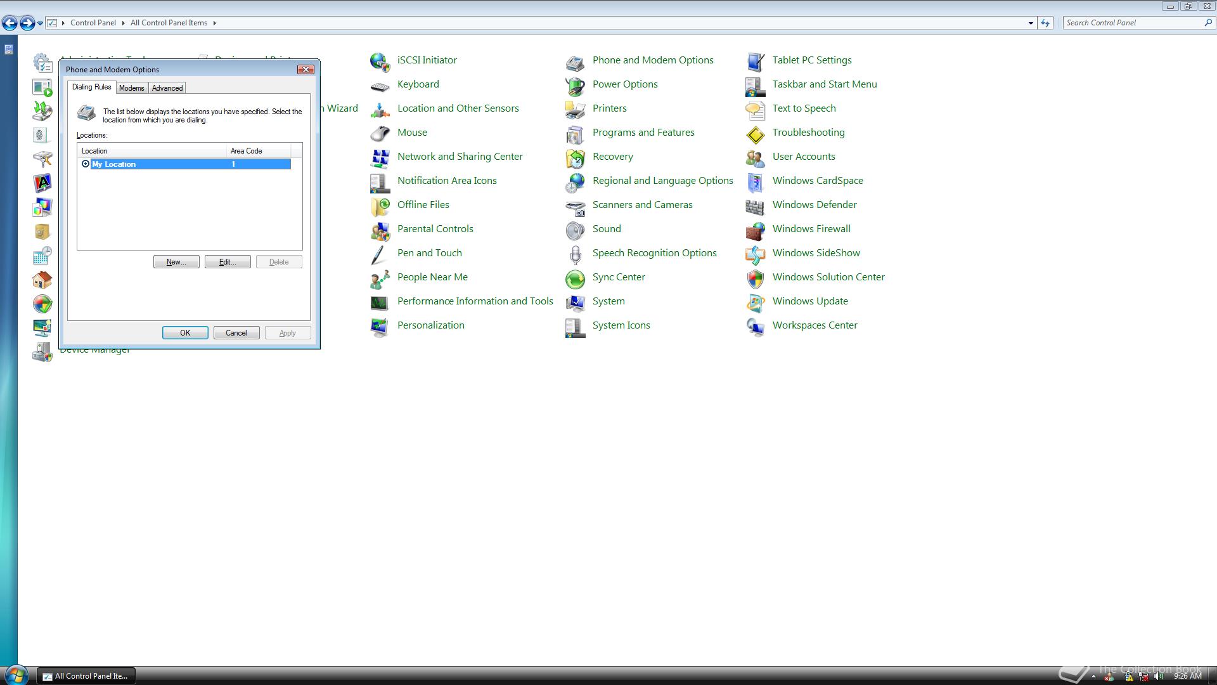Image resolution: width=1217 pixels, height=685 pixels.
Task: Click the Area Code column header
Action: 259,151
